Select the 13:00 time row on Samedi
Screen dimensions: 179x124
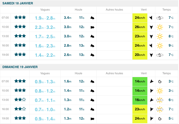point(5,36)
